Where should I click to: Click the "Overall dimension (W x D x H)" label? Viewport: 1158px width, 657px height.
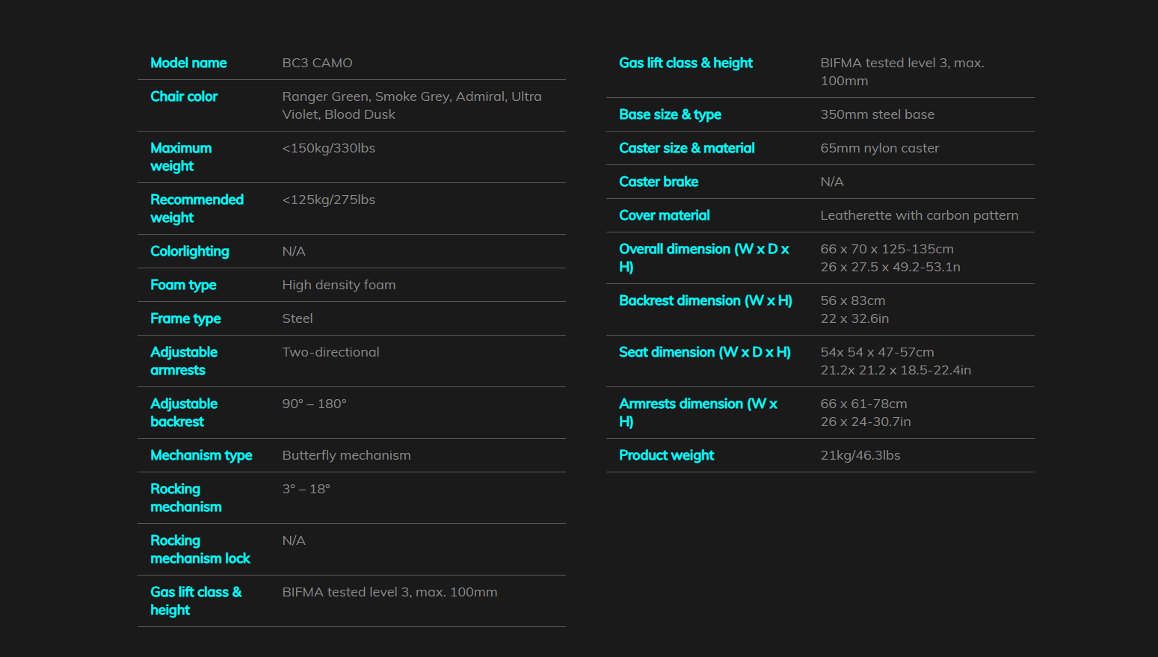pyautogui.click(x=704, y=258)
